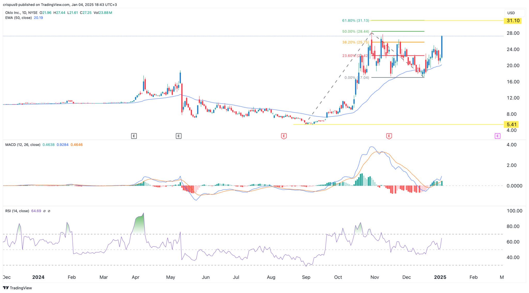Click 40.00 on the RSI axis
Image resolution: width=529 pixels, height=293 pixels.
[x=513, y=257]
